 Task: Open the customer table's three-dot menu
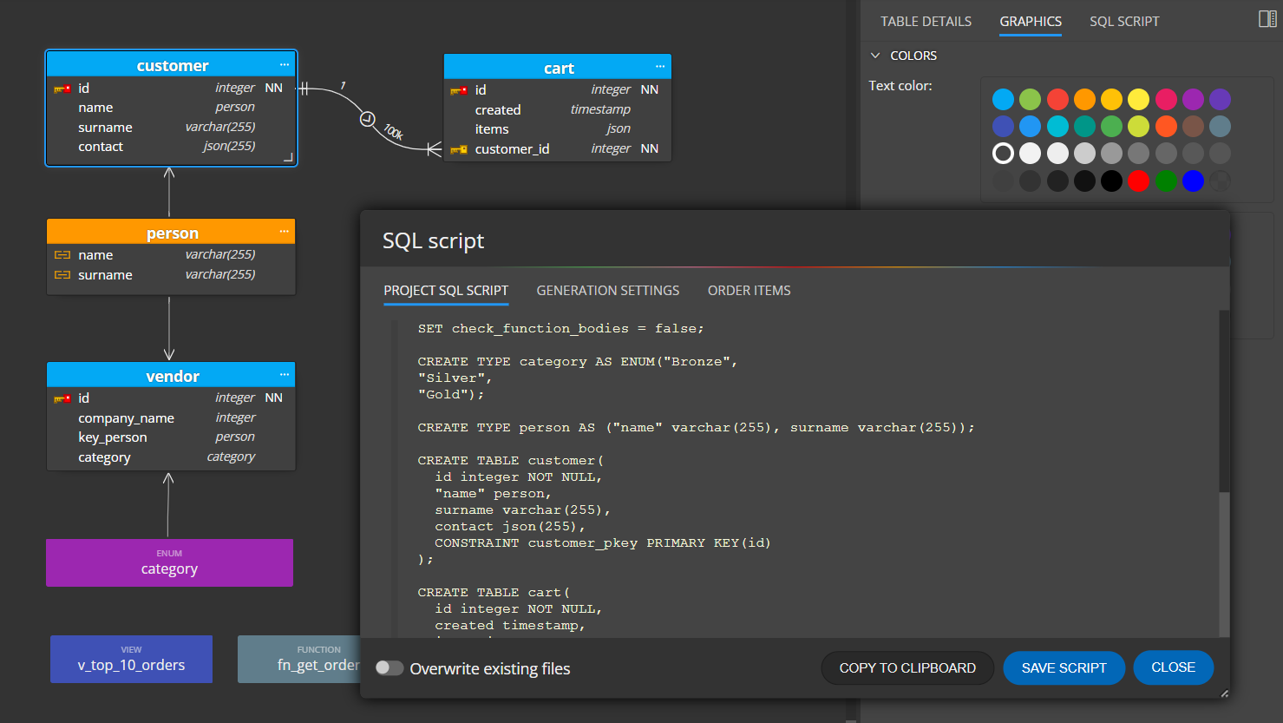pyautogui.click(x=285, y=65)
